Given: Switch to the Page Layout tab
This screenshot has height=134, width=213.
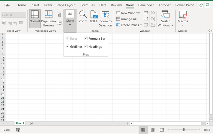Looking at the screenshot, I should (66, 5).
